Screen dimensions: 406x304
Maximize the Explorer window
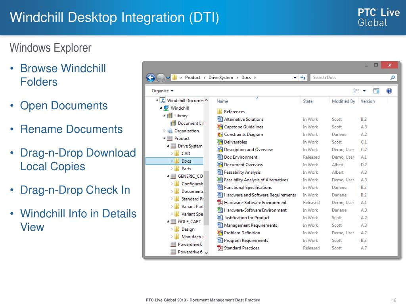pyautogui.click(x=376, y=65)
